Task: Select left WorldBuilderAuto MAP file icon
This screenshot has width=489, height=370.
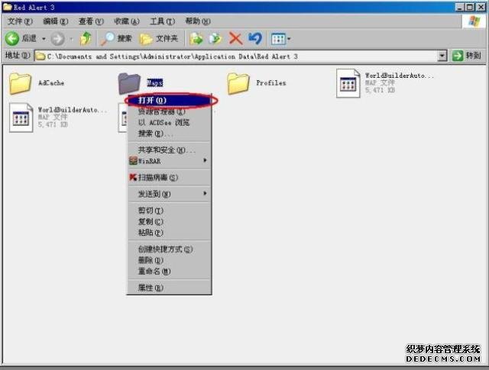Action: [21, 117]
